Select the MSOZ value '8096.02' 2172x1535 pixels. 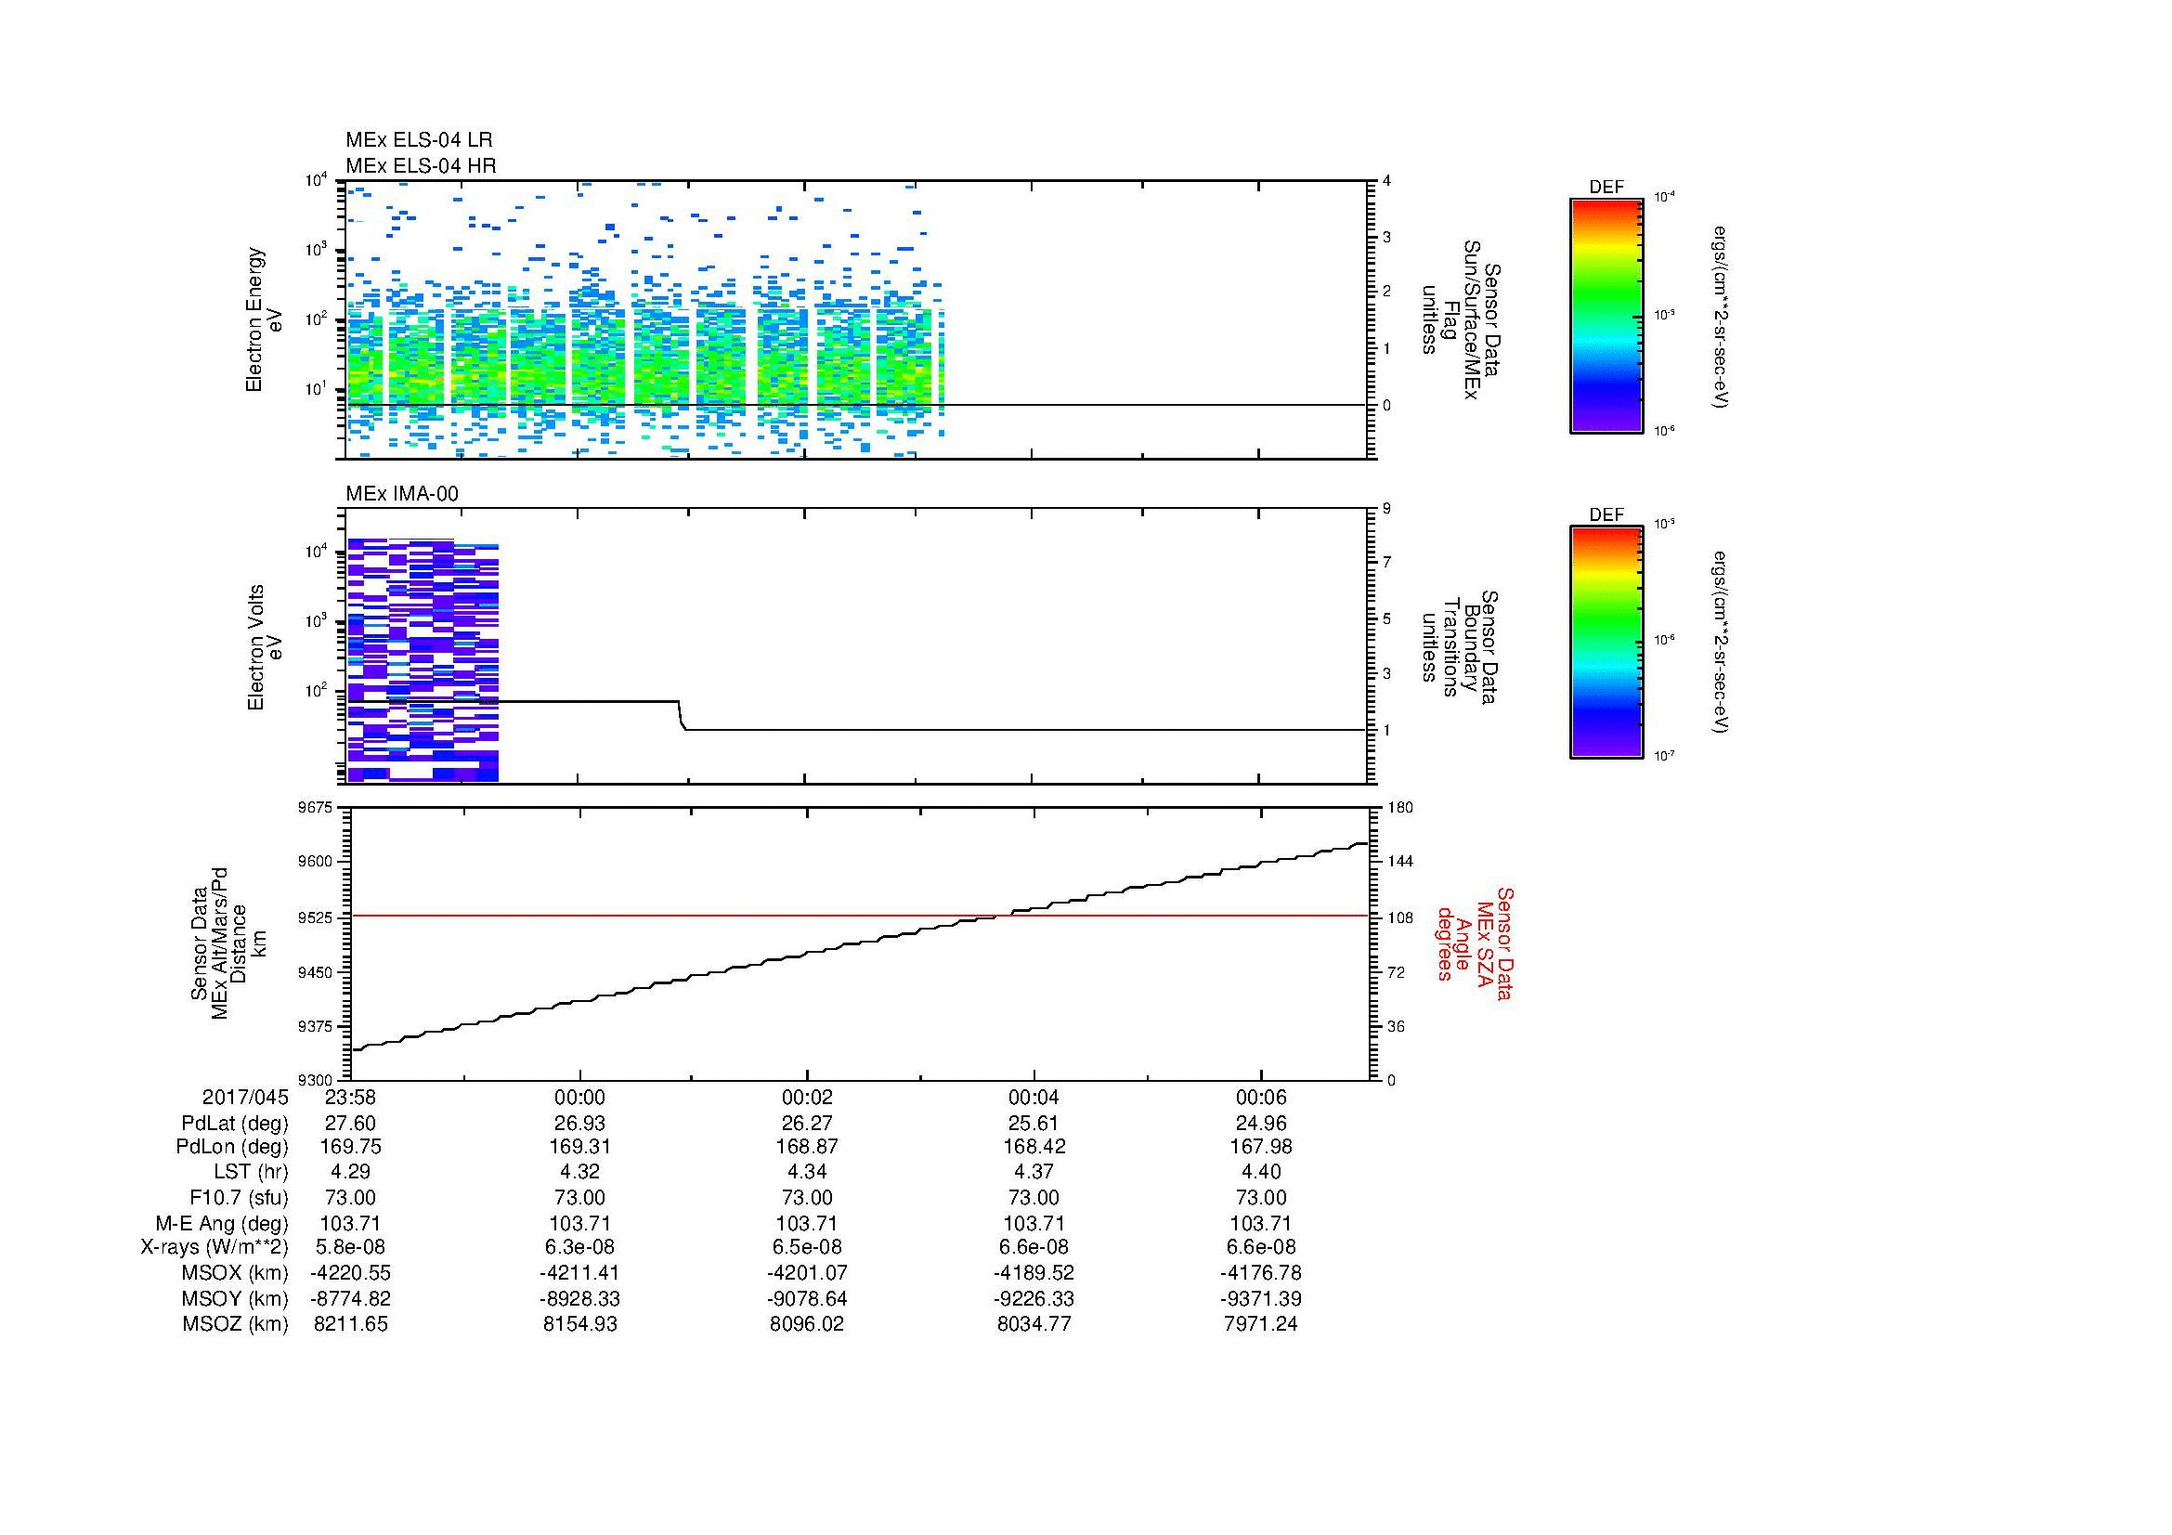click(x=807, y=1324)
